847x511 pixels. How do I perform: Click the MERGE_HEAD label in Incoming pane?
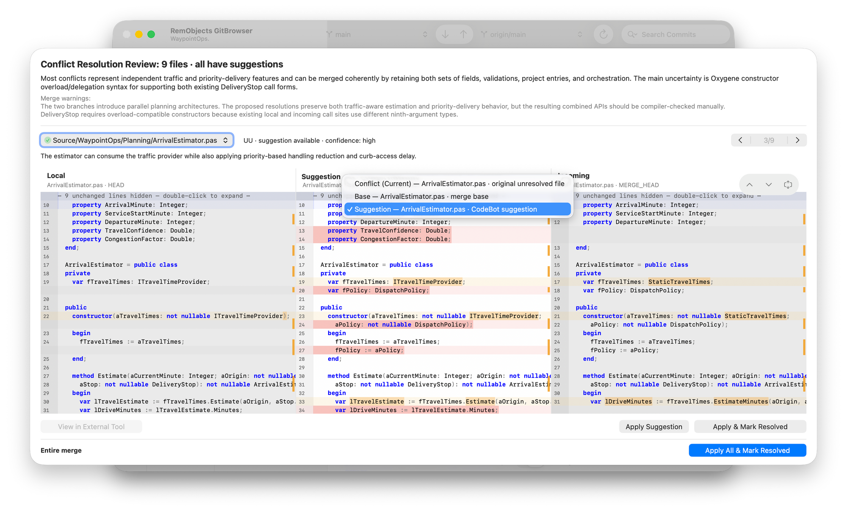(639, 185)
